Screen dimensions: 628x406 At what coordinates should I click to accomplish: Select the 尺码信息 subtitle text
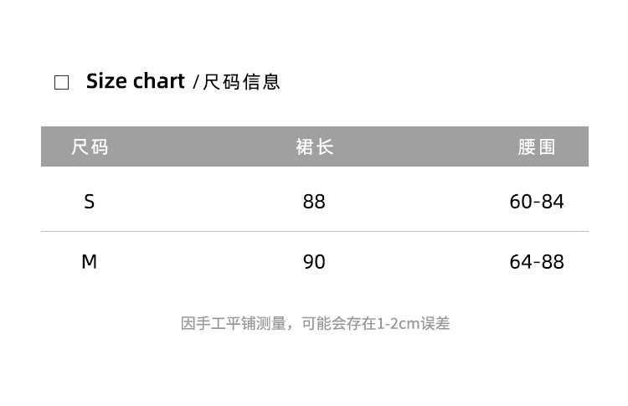click(x=242, y=82)
